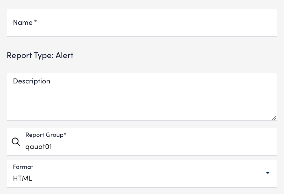Click the blank right end of Name field
Image resolution: width=284 pixels, height=194 pixels.
236,23
